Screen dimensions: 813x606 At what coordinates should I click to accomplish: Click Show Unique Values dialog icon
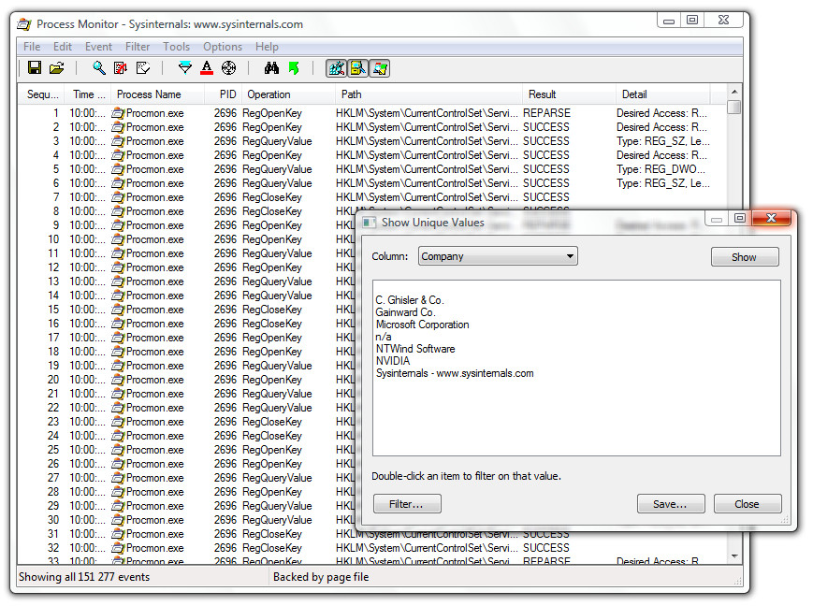(369, 223)
